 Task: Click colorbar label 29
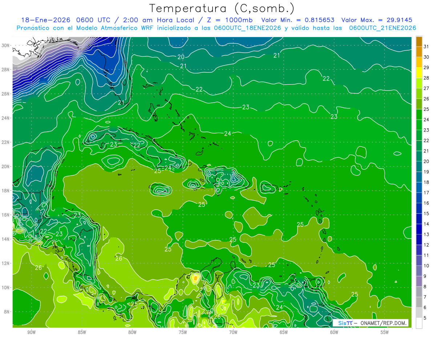click(427, 67)
